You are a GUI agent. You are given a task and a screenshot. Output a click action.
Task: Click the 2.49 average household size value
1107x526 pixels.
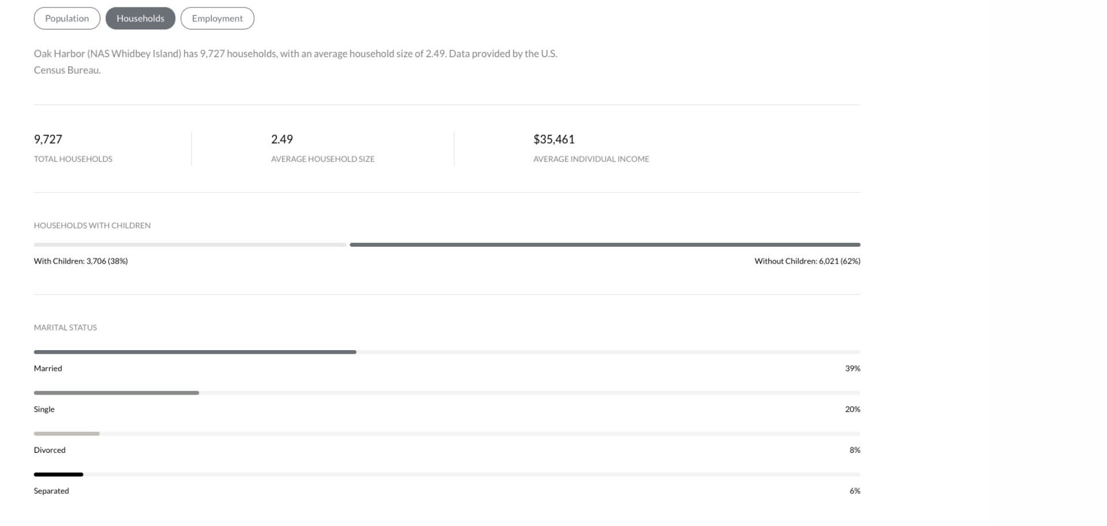282,140
